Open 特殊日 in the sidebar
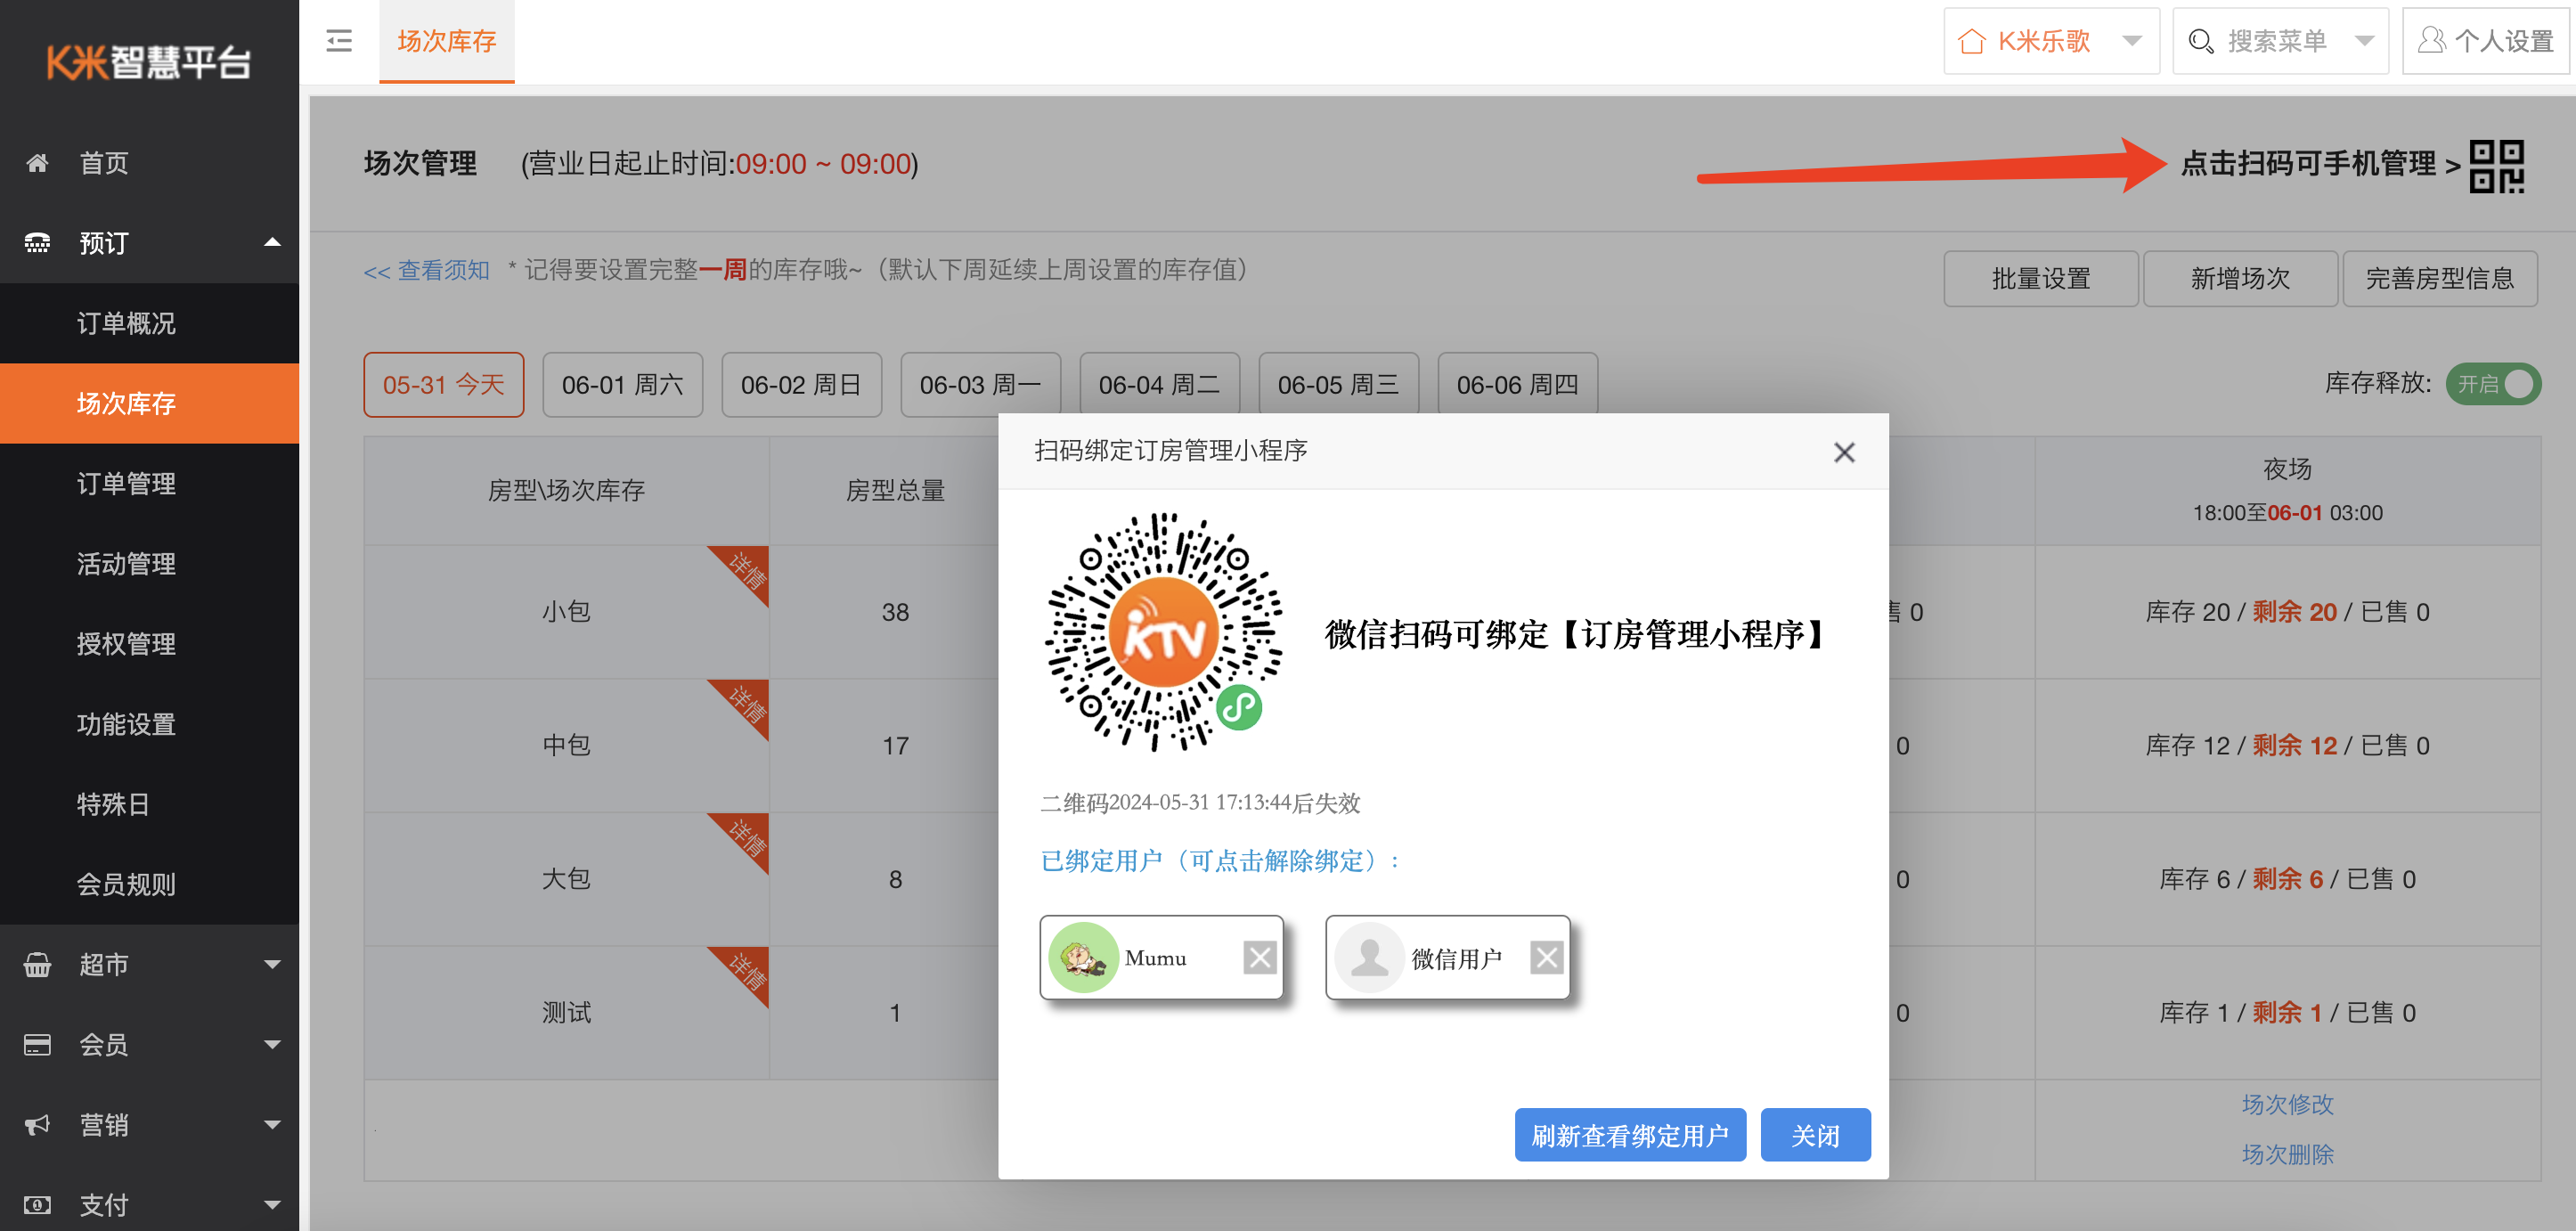Image resolution: width=2576 pixels, height=1231 pixels. pyautogui.click(x=150, y=804)
